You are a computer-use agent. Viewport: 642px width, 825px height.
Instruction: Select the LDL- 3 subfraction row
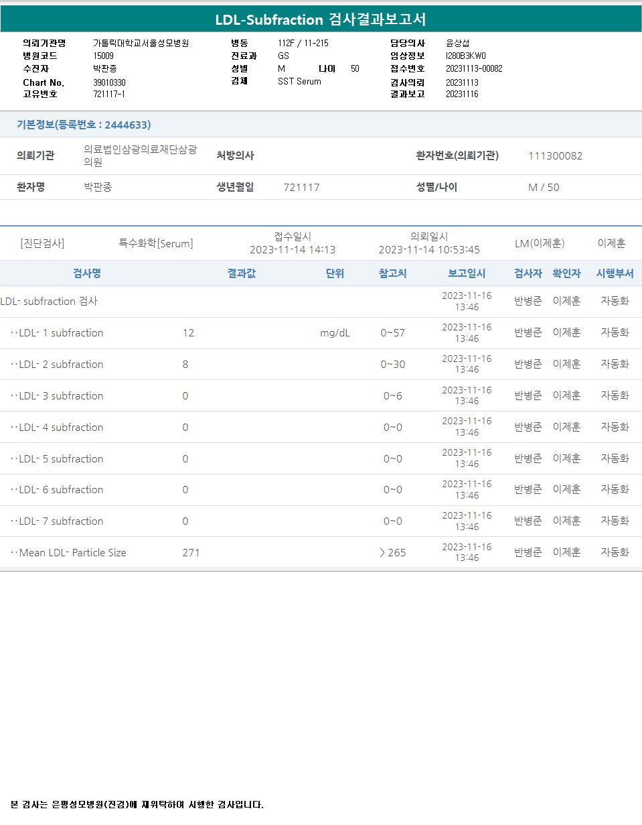click(x=61, y=396)
